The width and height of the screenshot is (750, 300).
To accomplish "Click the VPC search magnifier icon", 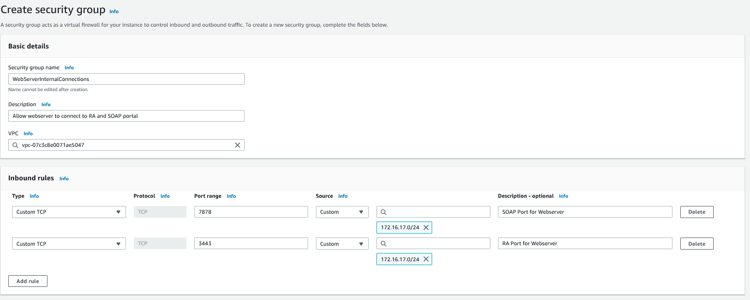I will (x=15, y=145).
